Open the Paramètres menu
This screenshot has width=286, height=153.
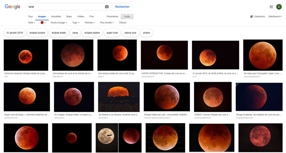pyautogui.click(x=112, y=16)
